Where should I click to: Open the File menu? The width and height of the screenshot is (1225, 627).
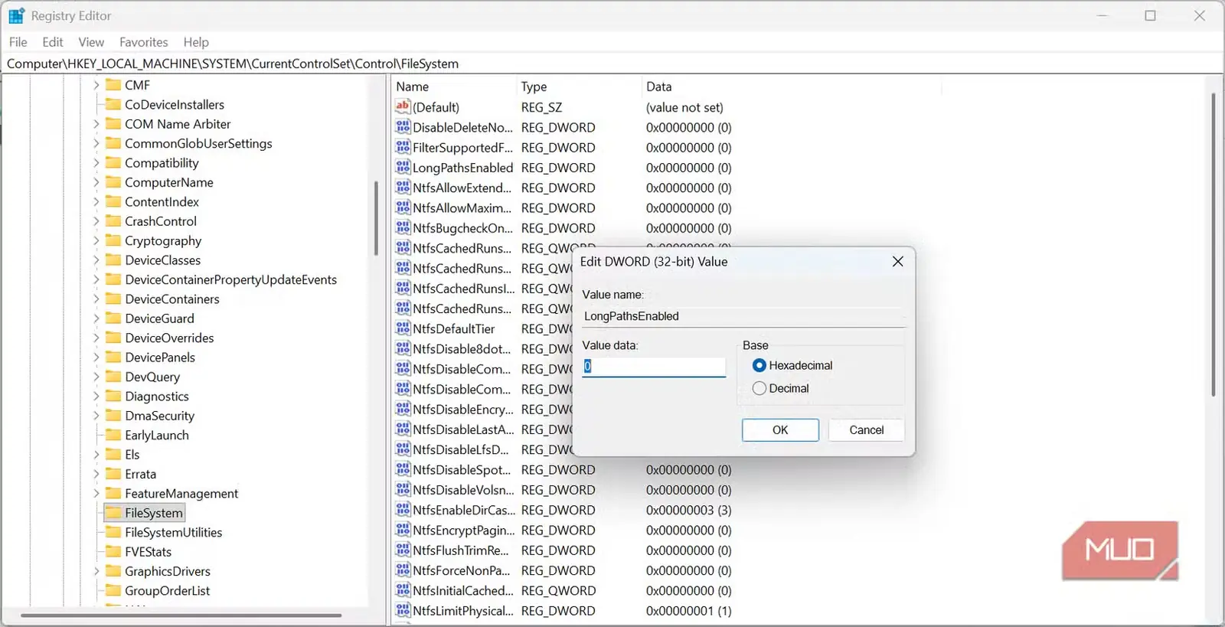(x=18, y=42)
